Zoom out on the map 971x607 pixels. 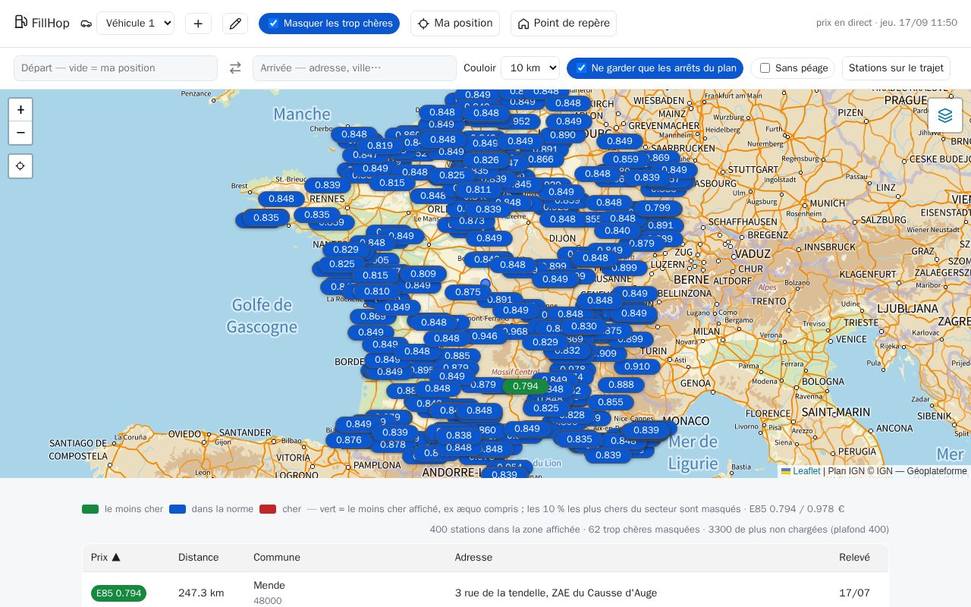20,133
